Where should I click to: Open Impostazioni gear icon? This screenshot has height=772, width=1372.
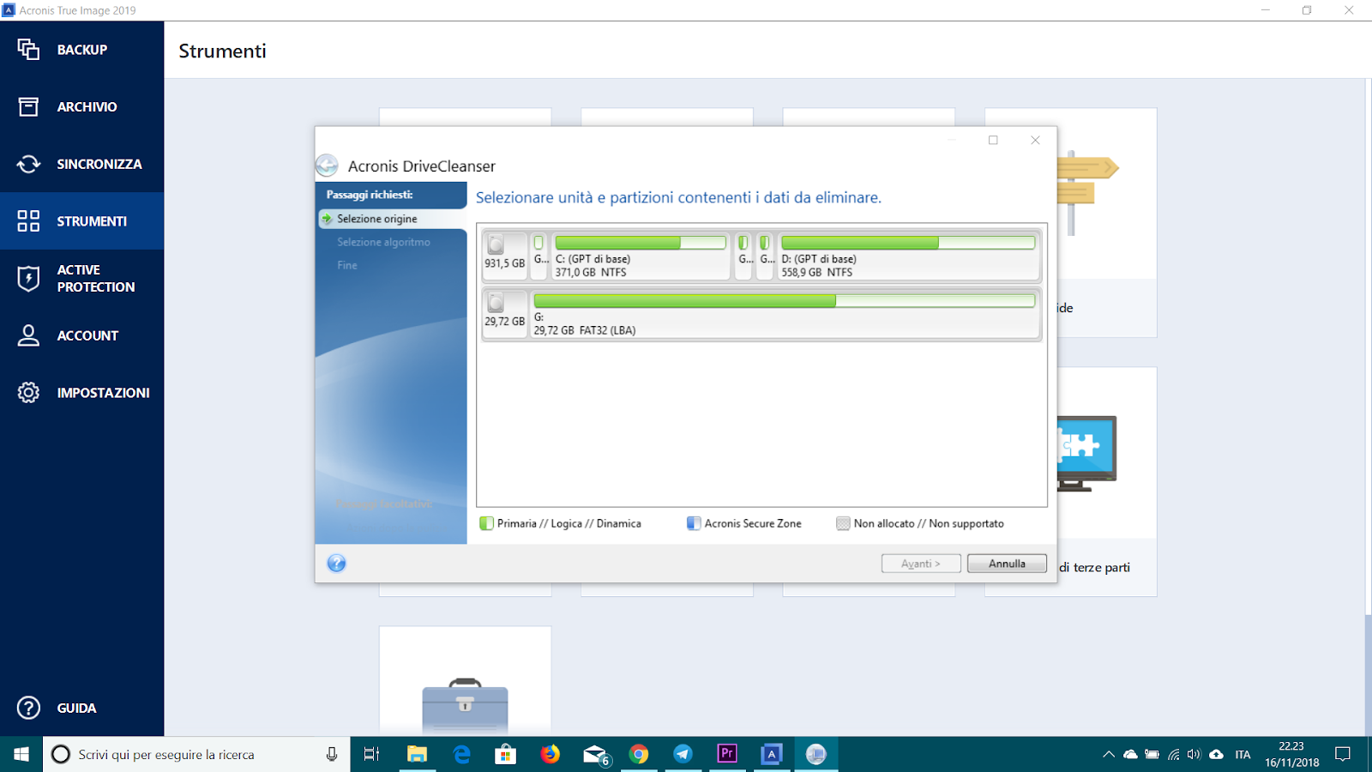click(x=28, y=393)
